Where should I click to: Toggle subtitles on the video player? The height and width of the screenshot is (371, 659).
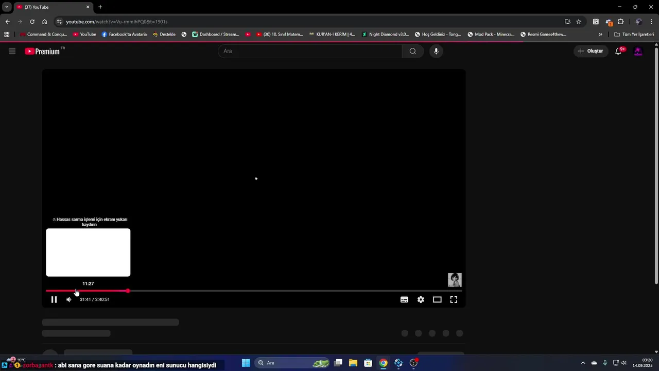coord(404,299)
